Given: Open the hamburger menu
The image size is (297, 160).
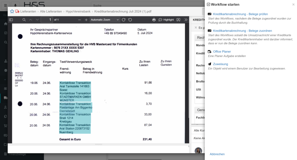Looking at the screenshot, I should [6, 5].
